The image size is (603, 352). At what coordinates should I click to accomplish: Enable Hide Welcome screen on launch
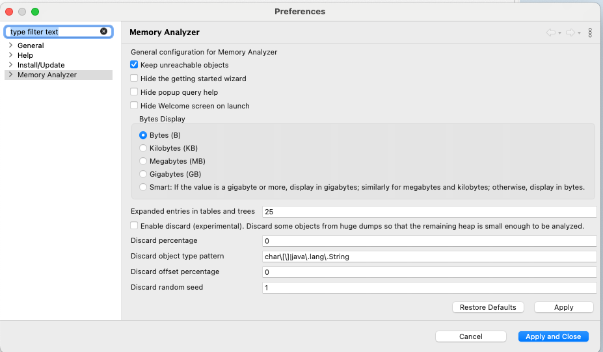(134, 105)
